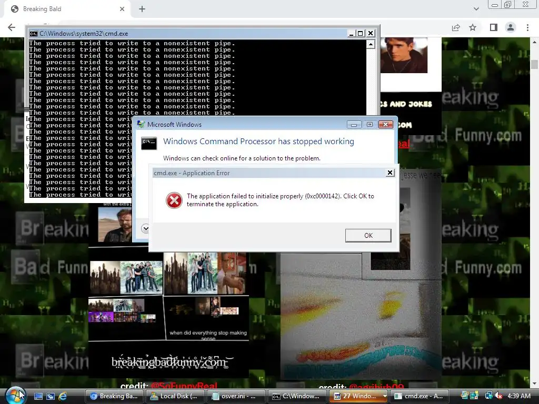Viewport: 539px width, 404px height.
Task: Click scroll-up arrow in the cmd window
Action: 371,44
